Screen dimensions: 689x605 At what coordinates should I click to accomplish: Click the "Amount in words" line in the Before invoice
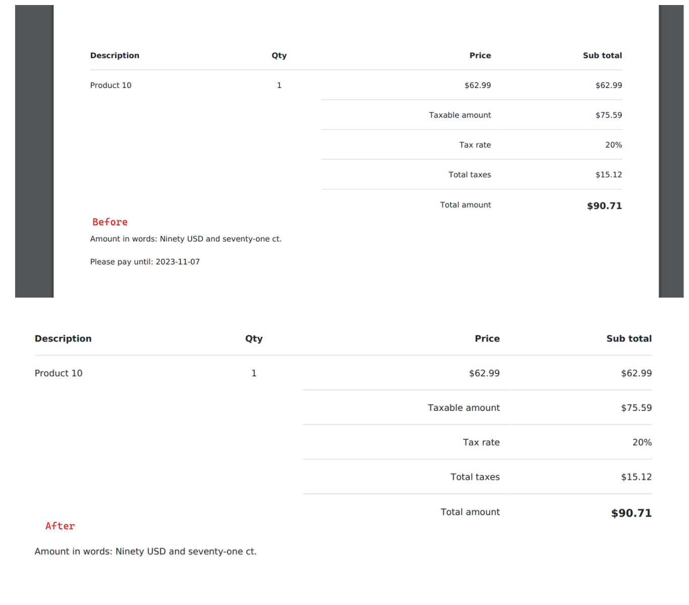coord(185,239)
